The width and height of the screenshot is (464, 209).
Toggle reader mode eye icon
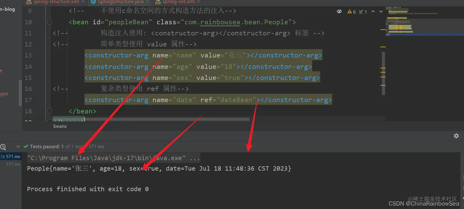(x=339, y=11)
